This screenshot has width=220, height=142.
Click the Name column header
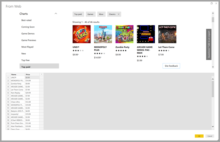(17, 75)
